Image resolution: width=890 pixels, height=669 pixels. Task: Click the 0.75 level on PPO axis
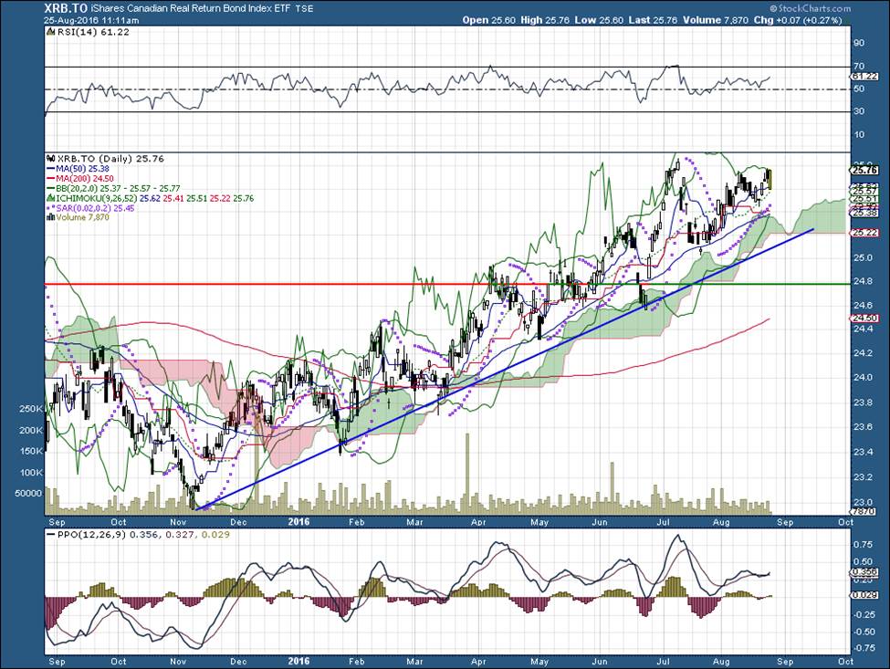click(863, 545)
